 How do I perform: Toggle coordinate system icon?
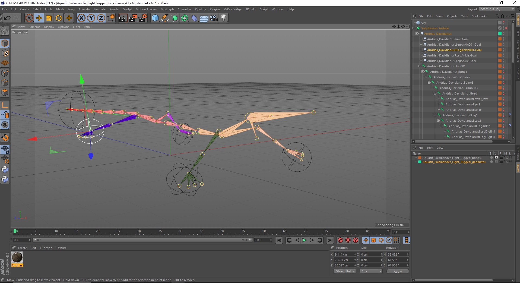111,18
